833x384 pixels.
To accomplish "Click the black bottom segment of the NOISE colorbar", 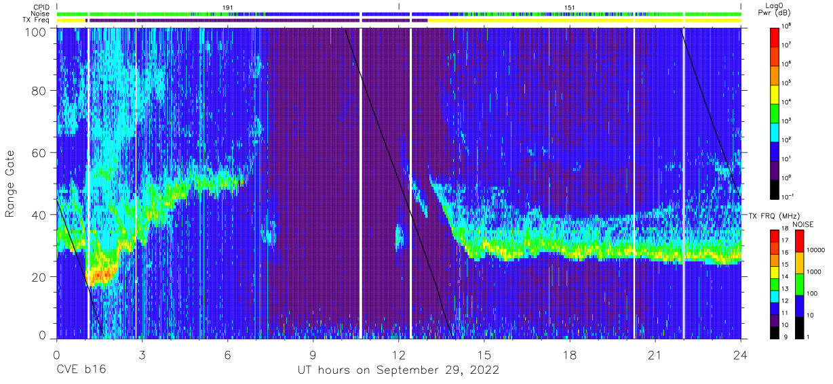I will coord(800,327).
